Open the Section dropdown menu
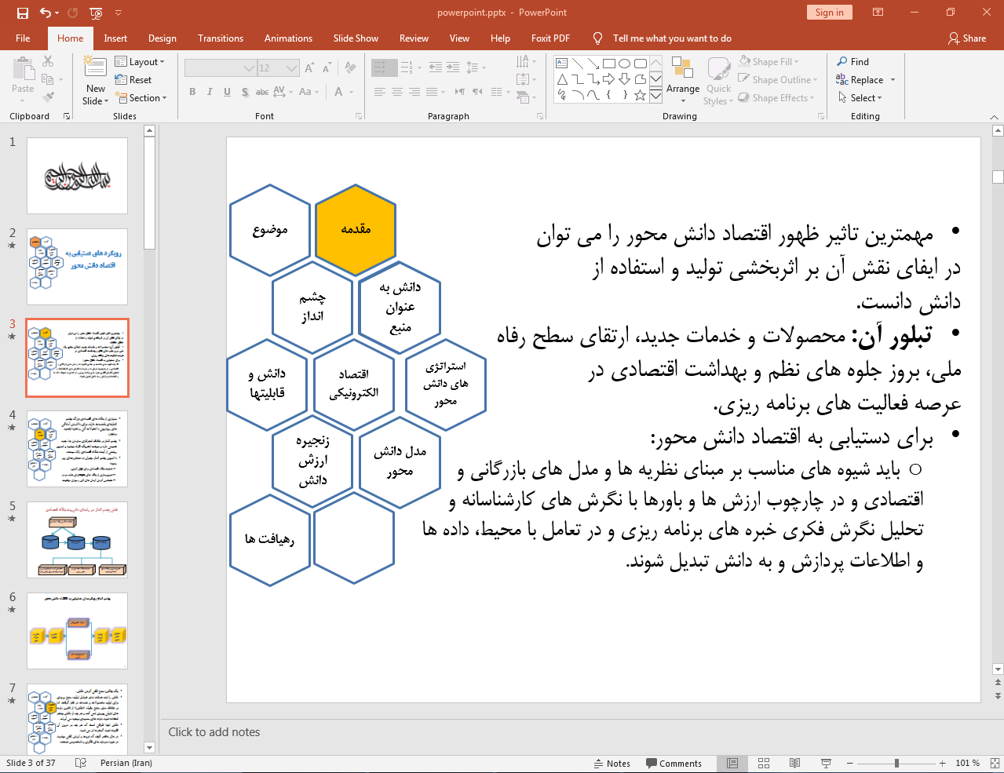This screenshot has width=1004, height=773. [x=142, y=98]
